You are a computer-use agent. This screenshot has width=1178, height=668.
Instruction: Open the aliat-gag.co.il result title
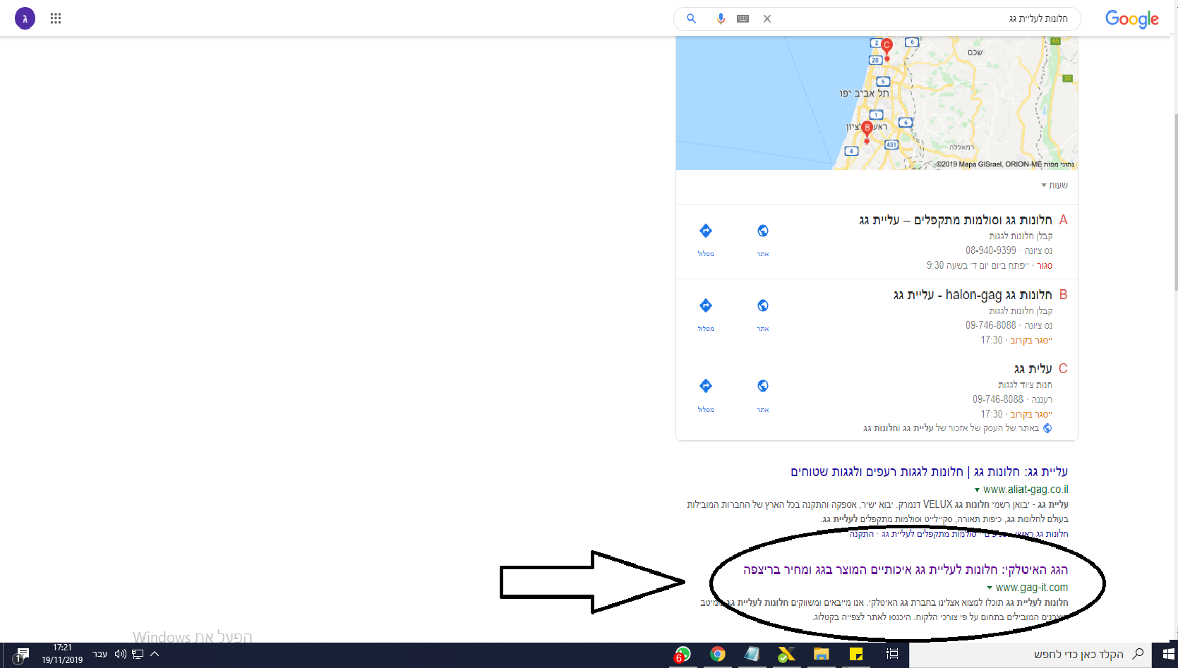click(929, 472)
